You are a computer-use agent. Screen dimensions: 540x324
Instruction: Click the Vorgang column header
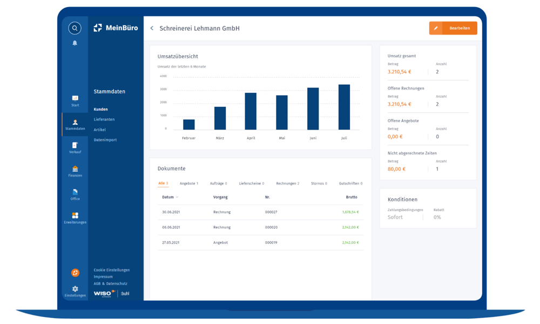pos(220,197)
